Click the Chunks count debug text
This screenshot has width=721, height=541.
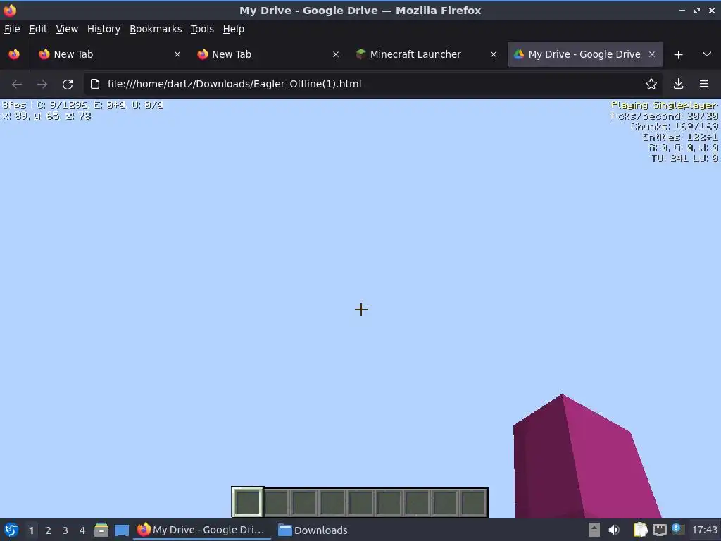click(674, 127)
